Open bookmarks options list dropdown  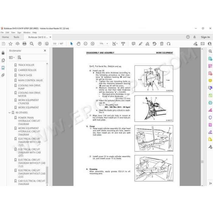[12, 58]
